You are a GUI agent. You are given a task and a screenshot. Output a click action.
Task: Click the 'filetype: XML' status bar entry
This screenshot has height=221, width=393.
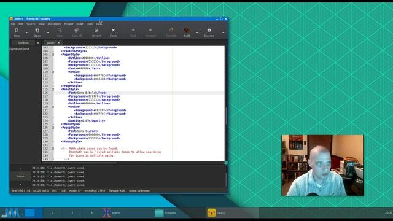coord(117,191)
